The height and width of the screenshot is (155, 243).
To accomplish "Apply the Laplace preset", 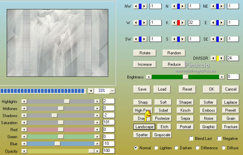I will click(x=231, y=102).
